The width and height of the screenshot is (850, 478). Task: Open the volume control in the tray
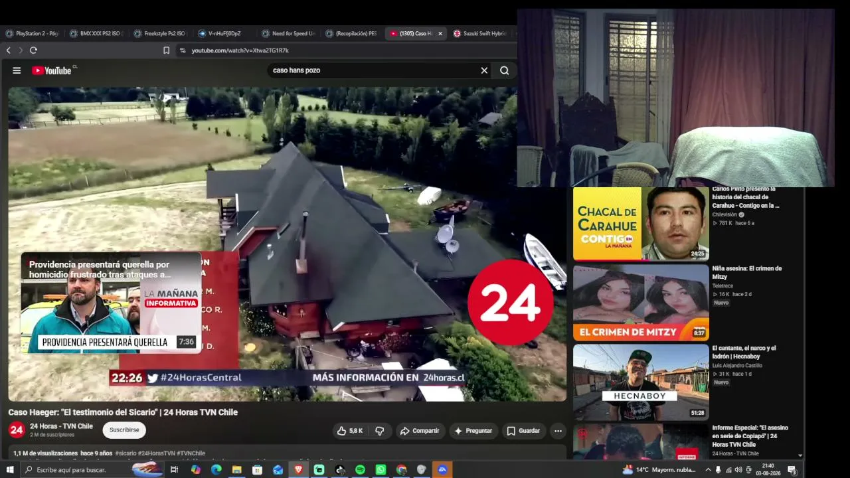(x=738, y=470)
